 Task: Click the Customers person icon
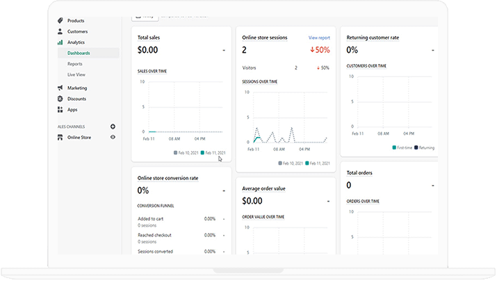60,31
